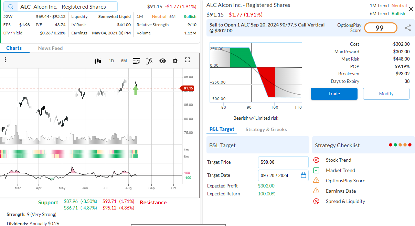Click the 6m trend color bar

click(x=69, y=156)
